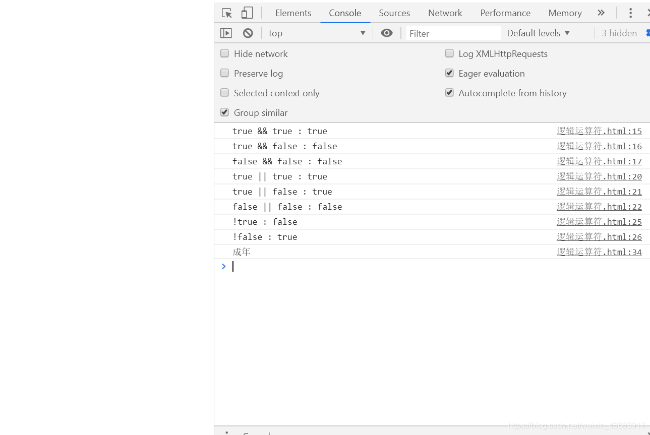
Task: Open the Memory tab
Action: (565, 13)
